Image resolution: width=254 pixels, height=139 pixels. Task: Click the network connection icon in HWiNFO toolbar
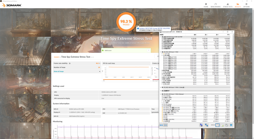[206, 125]
